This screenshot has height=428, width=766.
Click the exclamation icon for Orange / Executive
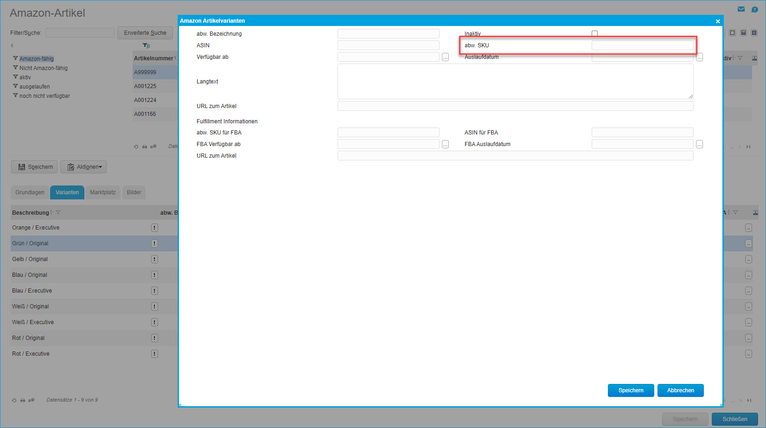[154, 228]
